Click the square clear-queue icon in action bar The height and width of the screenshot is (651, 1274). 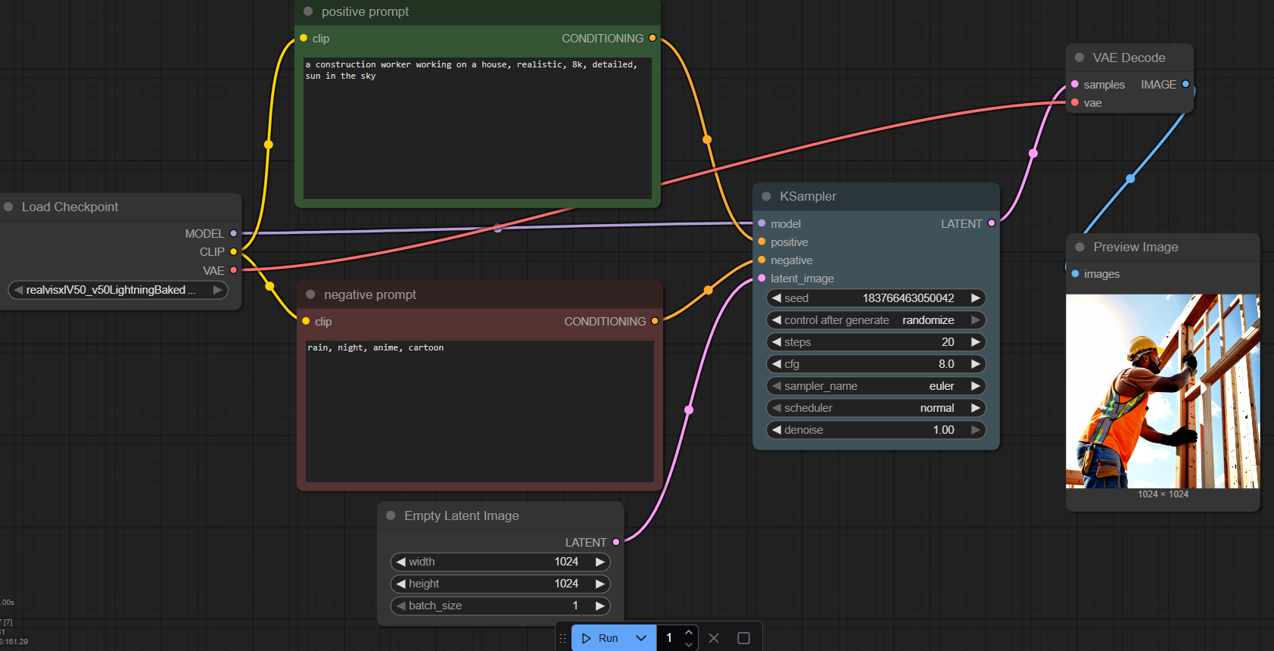(743, 638)
